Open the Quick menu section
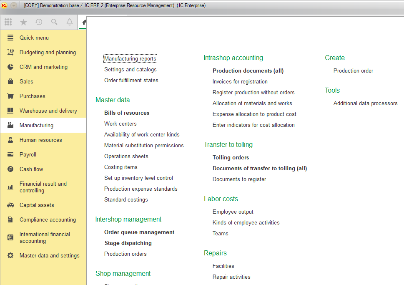 tap(34, 38)
